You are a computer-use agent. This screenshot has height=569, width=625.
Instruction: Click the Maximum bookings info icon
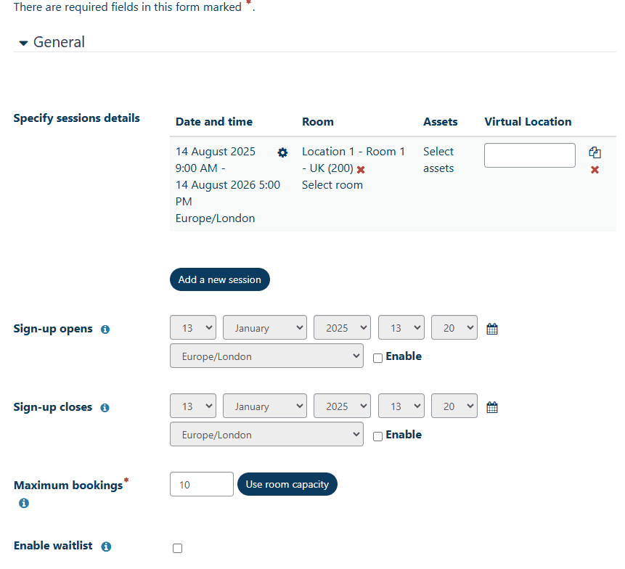tap(23, 503)
